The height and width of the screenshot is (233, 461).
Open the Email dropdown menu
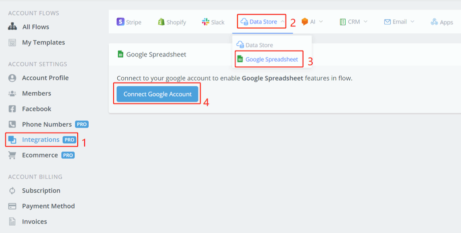pos(399,22)
